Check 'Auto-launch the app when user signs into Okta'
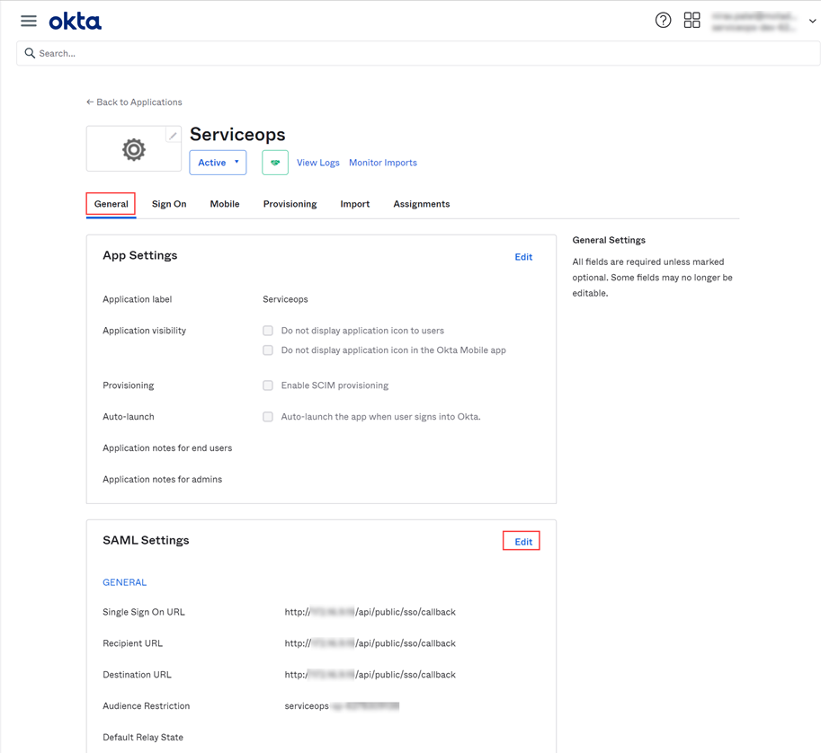The image size is (821, 753). tap(268, 417)
